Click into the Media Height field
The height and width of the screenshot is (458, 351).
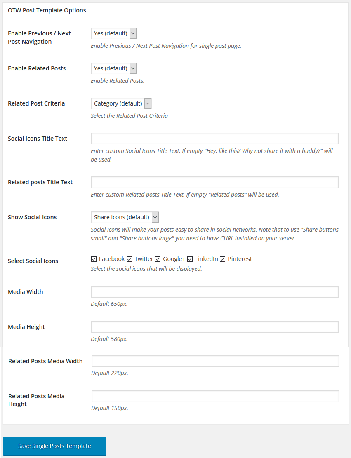pyautogui.click(x=214, y=327)
